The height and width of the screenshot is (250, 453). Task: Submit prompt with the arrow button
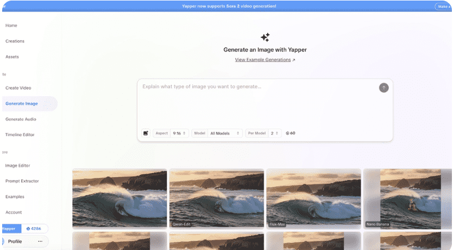(x=383, y=88)
